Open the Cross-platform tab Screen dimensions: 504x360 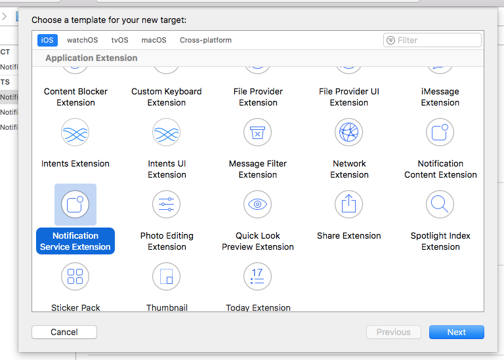tap(205, 40)
